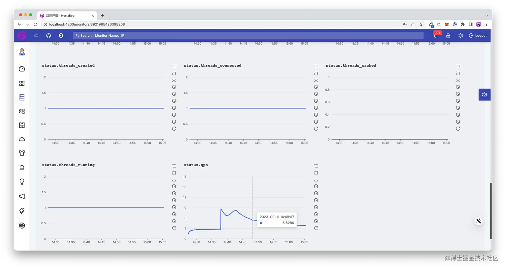Refresh the status.qps chart data
The width and height of the screenshot is (506, 269).
coord(316,228)
